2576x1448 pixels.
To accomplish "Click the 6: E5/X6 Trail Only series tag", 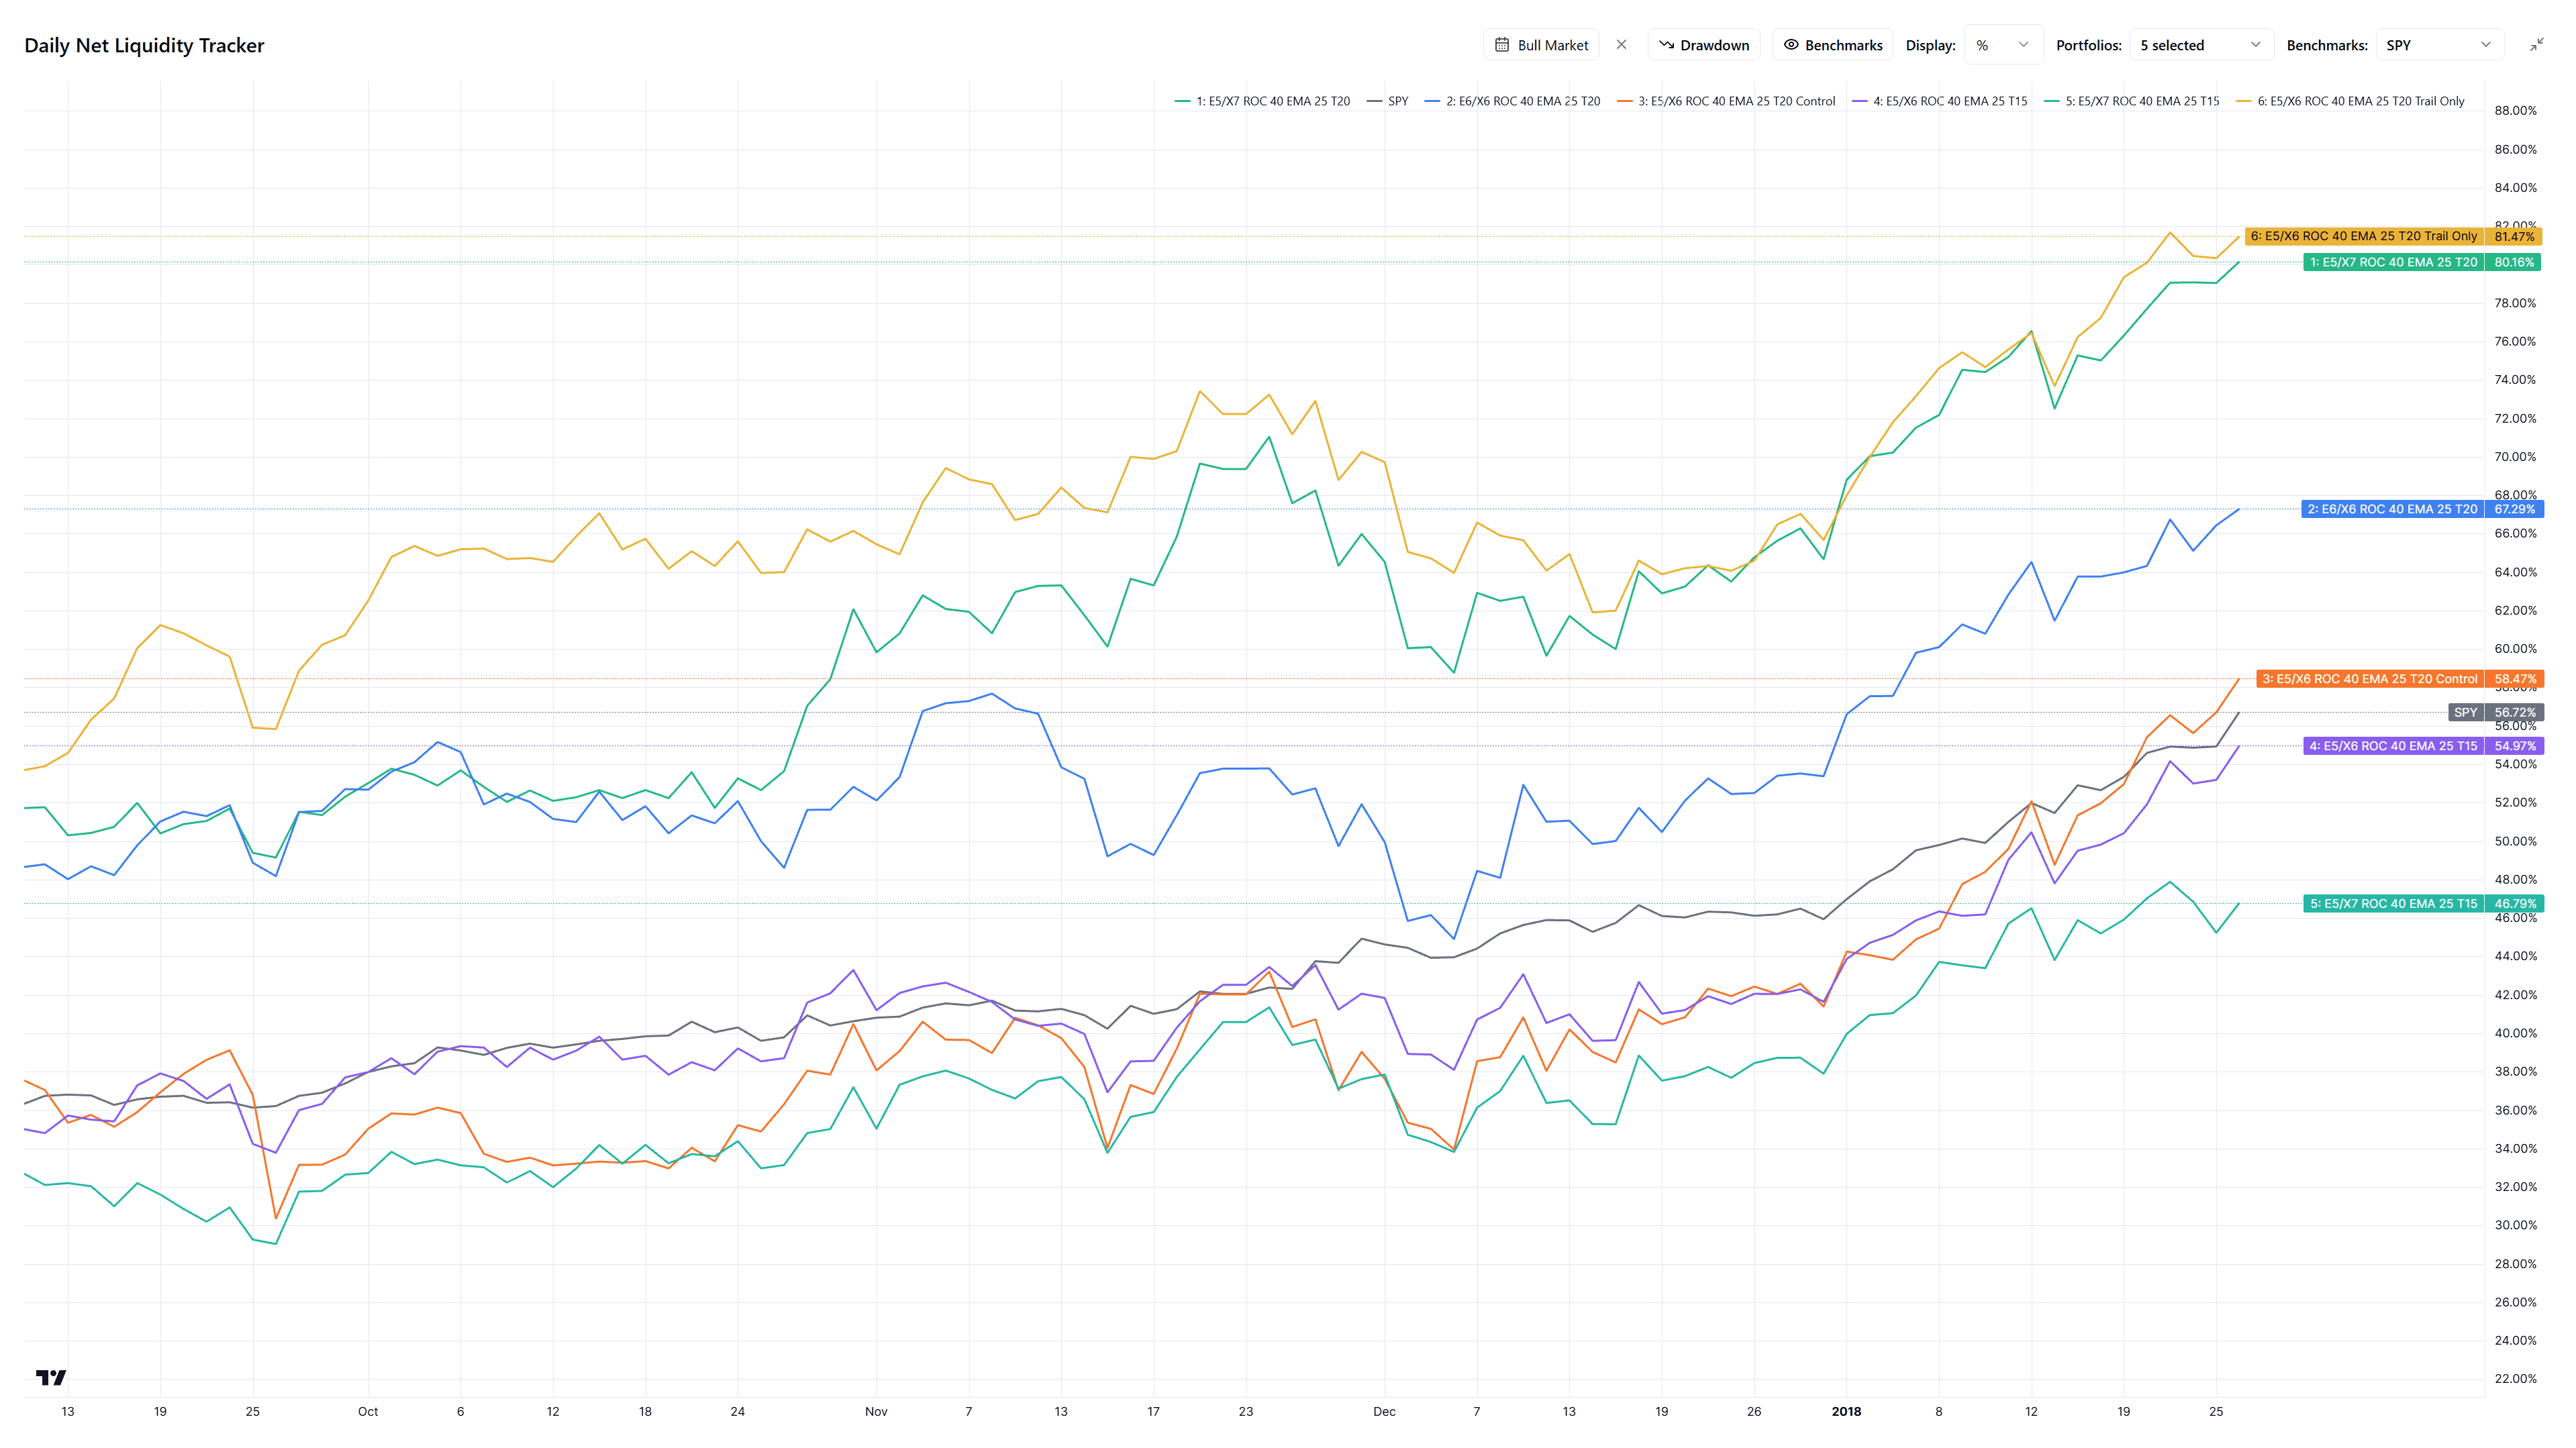I will tap(2364, 236).
